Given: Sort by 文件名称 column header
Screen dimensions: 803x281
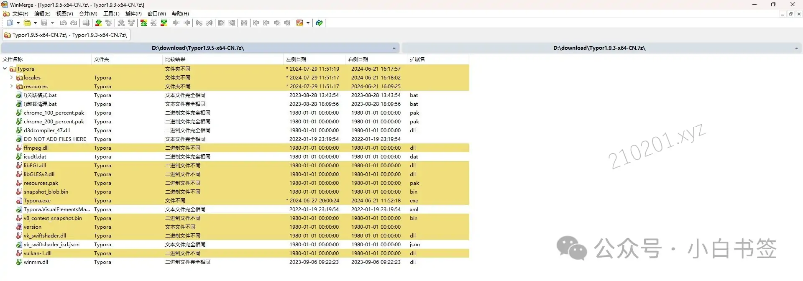Looking at the screenshot, I should [46, 59].
